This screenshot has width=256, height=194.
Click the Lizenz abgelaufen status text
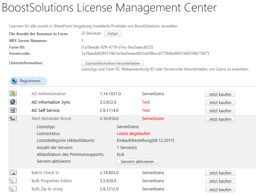(x=133, y=134)
